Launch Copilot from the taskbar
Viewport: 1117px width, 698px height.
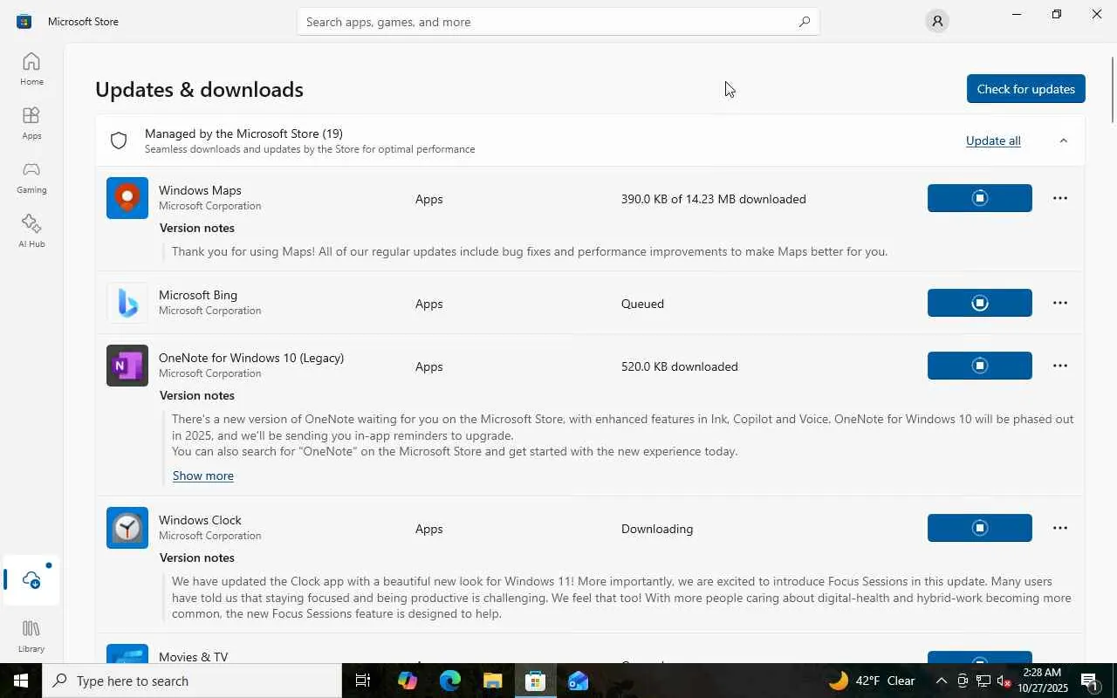tap(407, 681)
